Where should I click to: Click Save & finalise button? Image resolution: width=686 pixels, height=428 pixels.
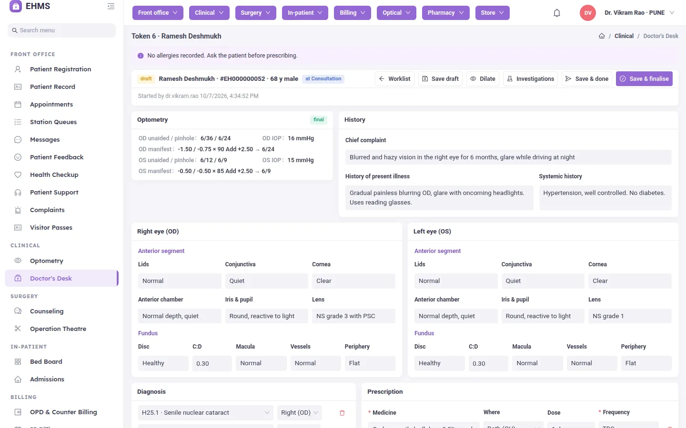(x=644, y=79)
